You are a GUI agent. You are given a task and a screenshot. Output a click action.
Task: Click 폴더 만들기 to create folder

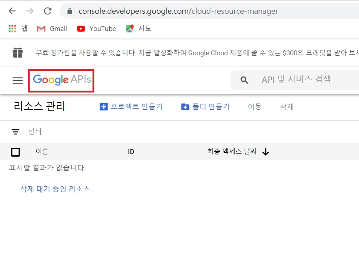pos(205,107)
